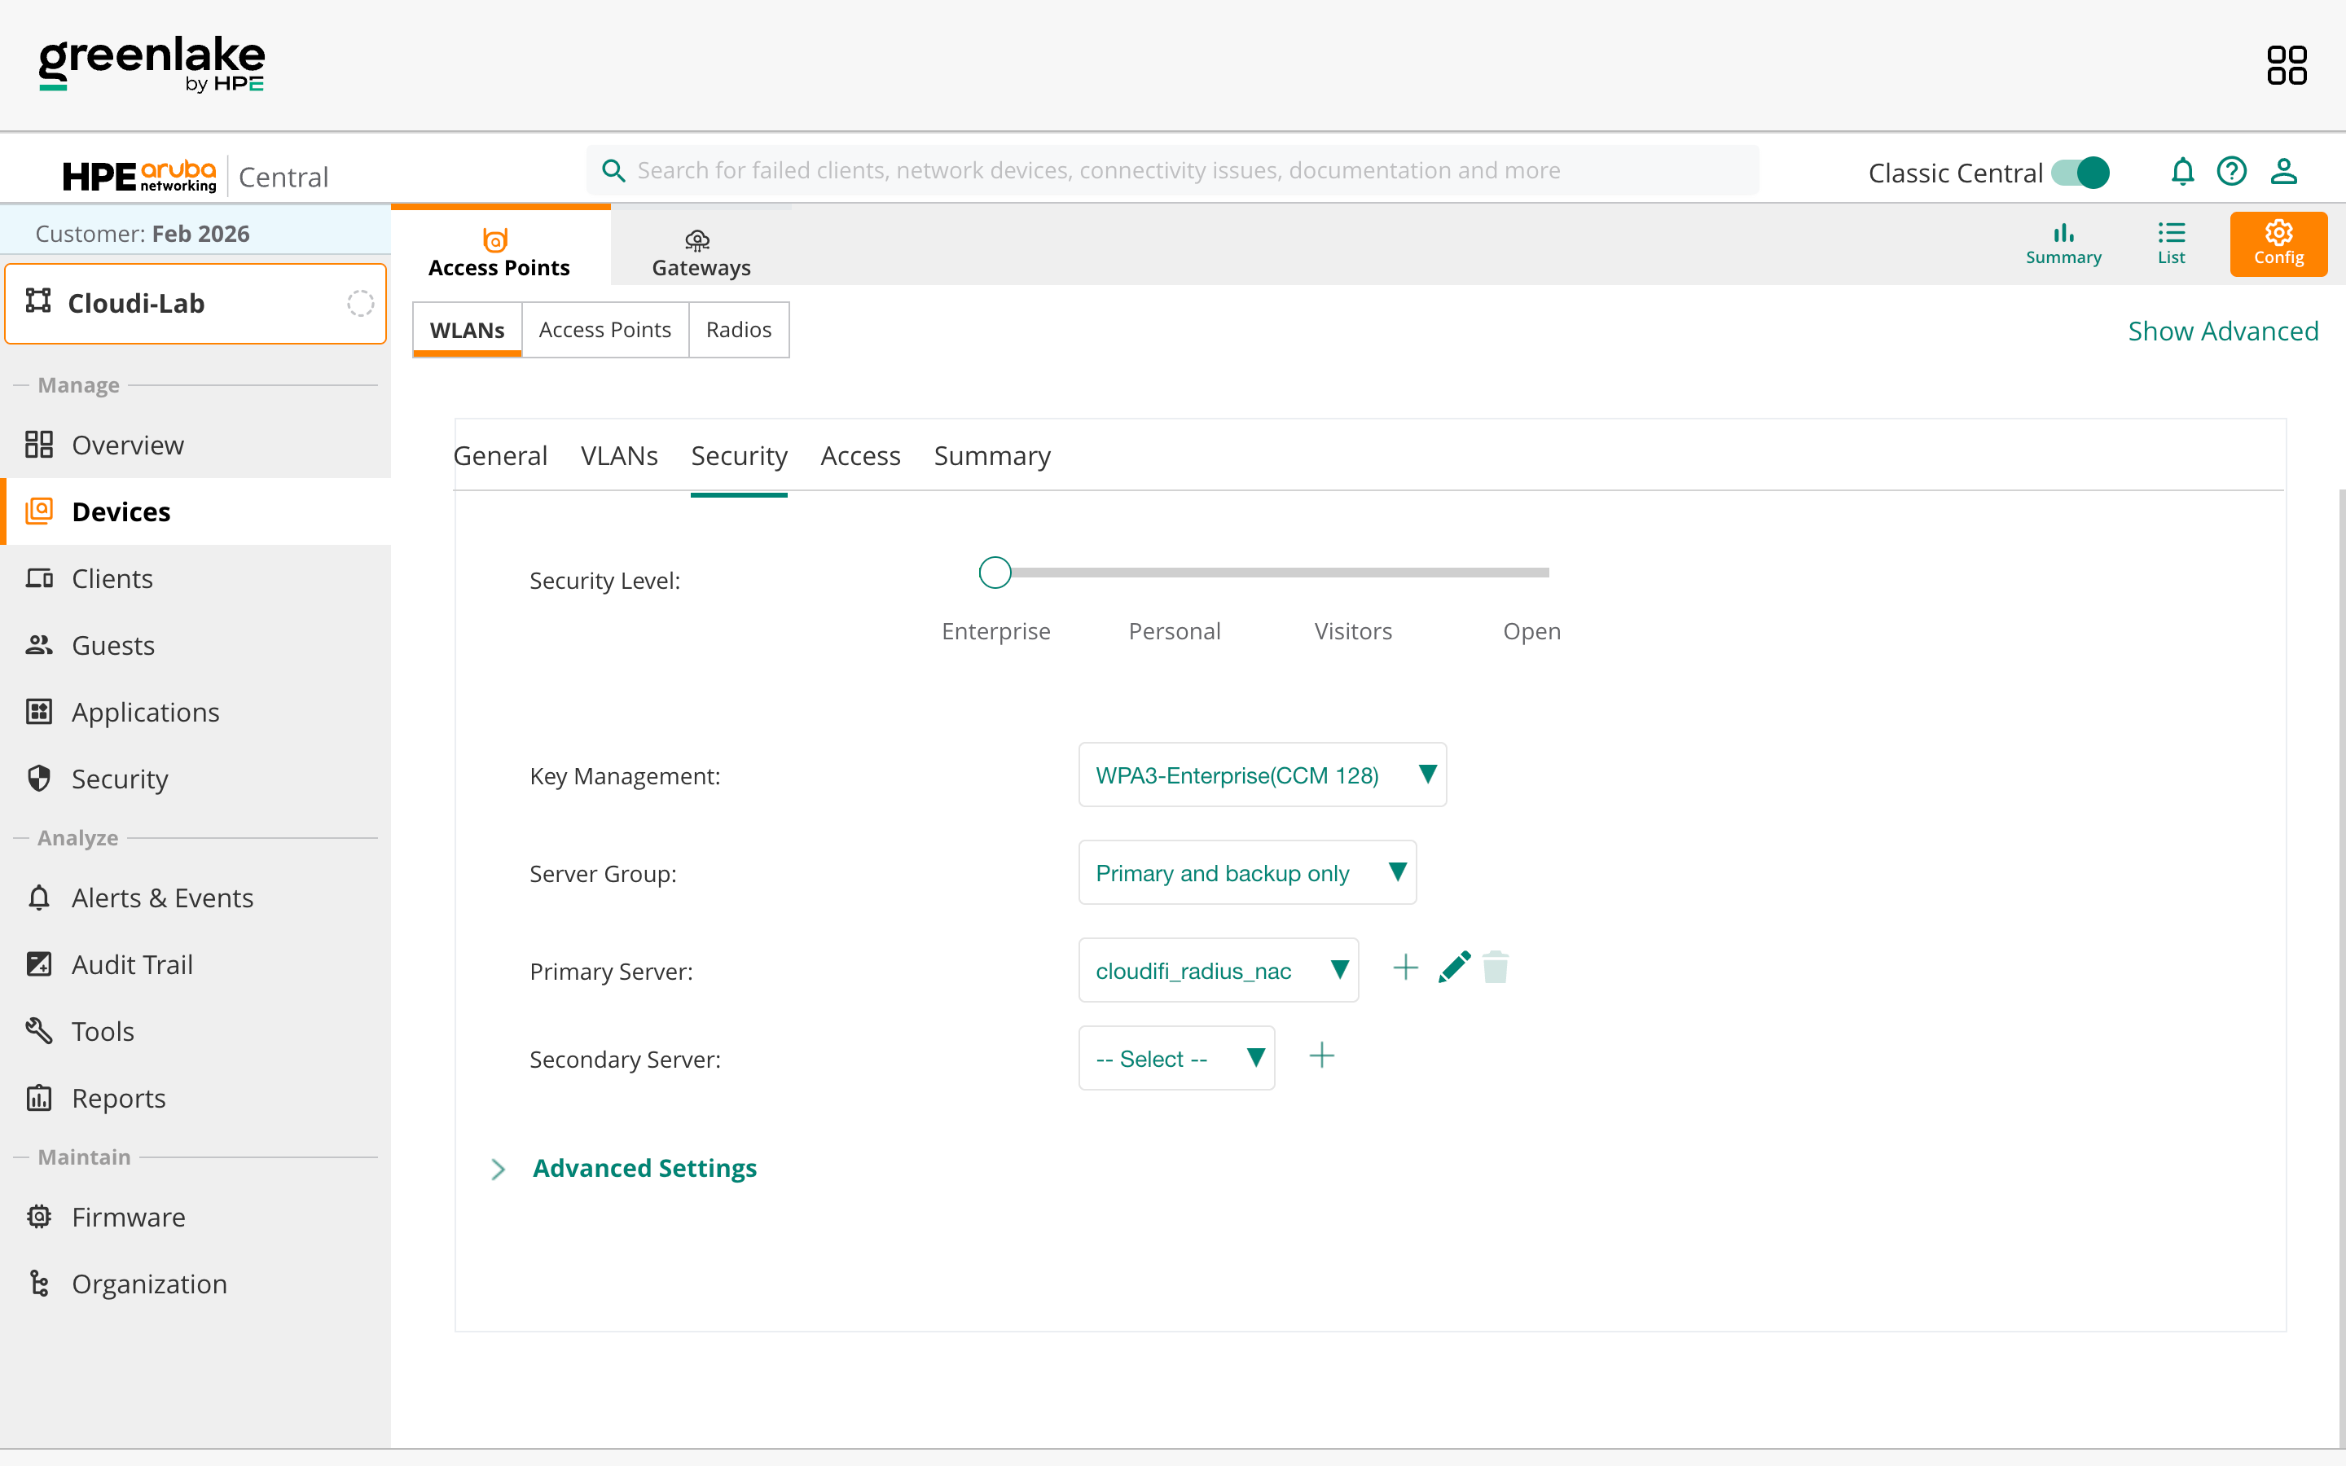Open Audit Trail in the sidebar

(132, 965)
